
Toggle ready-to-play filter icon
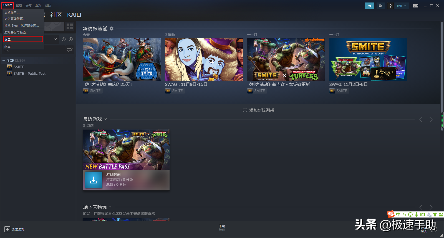click(71, 39)
